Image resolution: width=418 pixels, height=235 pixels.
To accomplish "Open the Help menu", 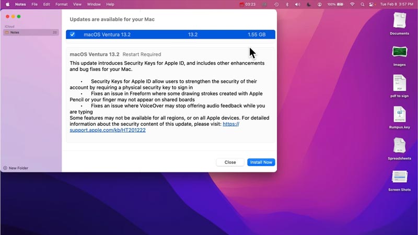I will [110, 4].
